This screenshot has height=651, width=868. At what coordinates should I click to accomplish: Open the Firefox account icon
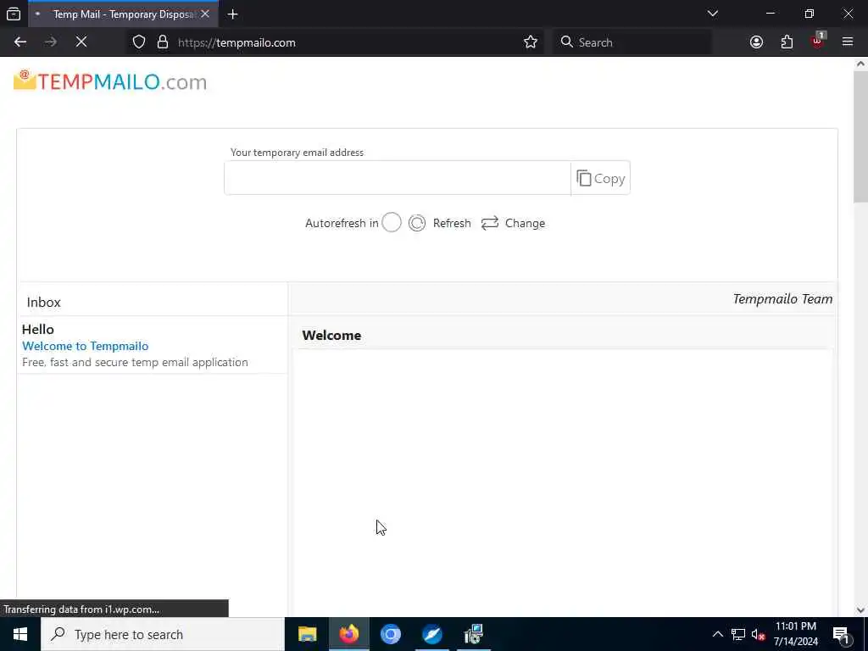756,42
